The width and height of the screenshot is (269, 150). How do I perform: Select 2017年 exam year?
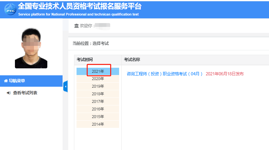coord(98,102)
